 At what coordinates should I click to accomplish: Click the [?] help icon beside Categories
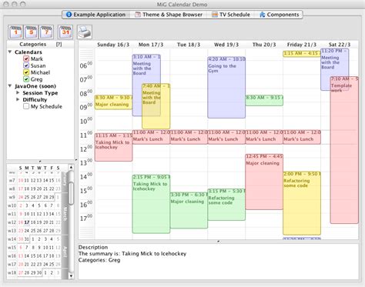pyautogui.click(x=59, y=45)
